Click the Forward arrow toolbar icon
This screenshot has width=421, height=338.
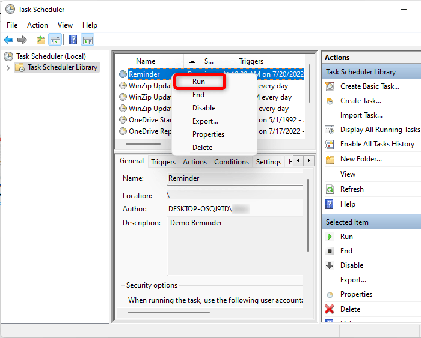pos(22,40)
